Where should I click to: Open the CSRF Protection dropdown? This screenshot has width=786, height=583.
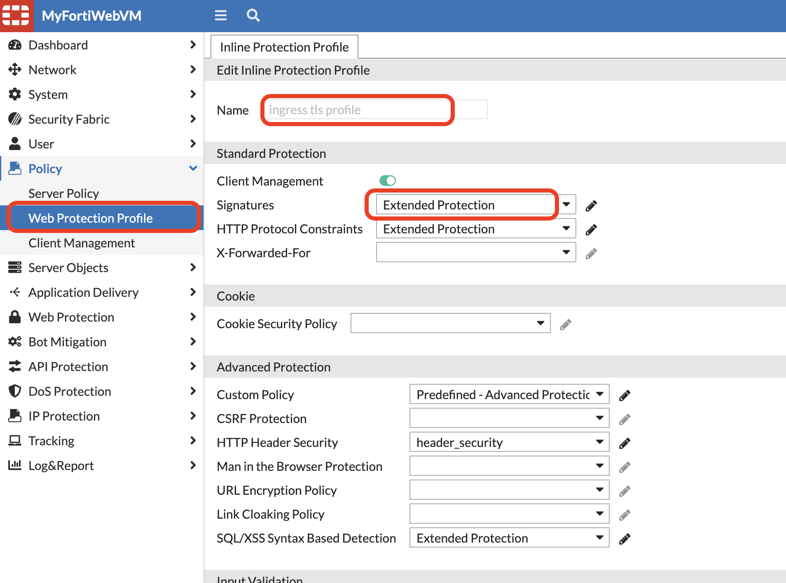click(510, 418)
